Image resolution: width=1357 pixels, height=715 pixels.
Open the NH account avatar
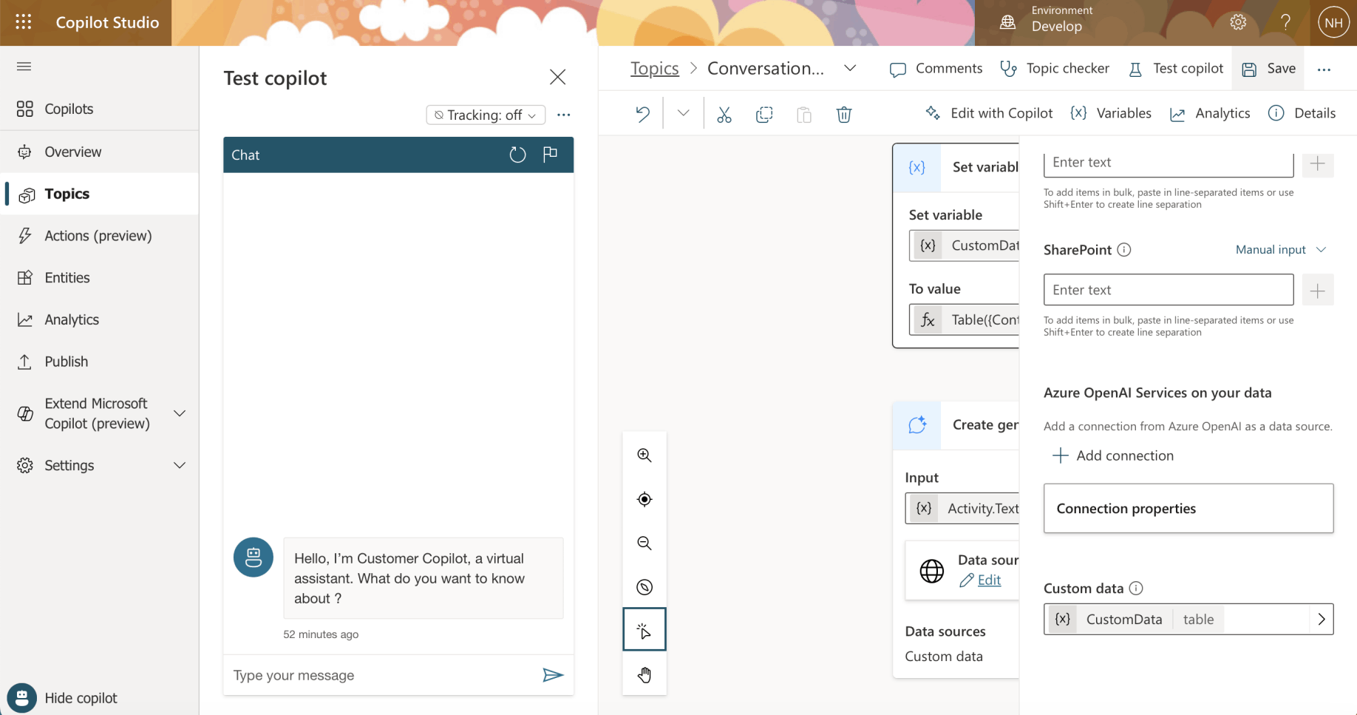pyautogui.click(x=1333, y=22)
